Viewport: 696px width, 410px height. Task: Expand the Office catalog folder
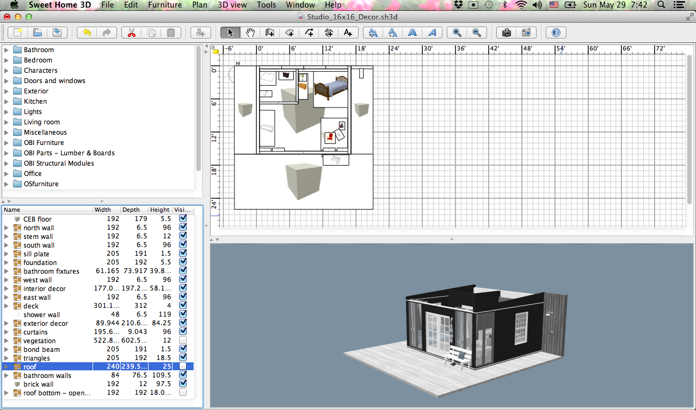(x=7, y=174)
